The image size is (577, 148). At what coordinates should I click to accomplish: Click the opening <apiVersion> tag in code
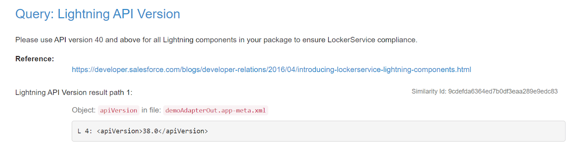pyautogui.click(x=120, y=131)
